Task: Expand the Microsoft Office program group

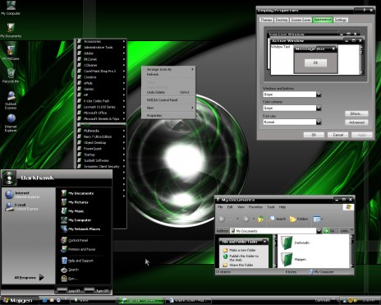Action: point(101,113)
